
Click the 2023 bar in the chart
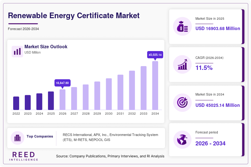pyautogui.click(x=28, y=102)
